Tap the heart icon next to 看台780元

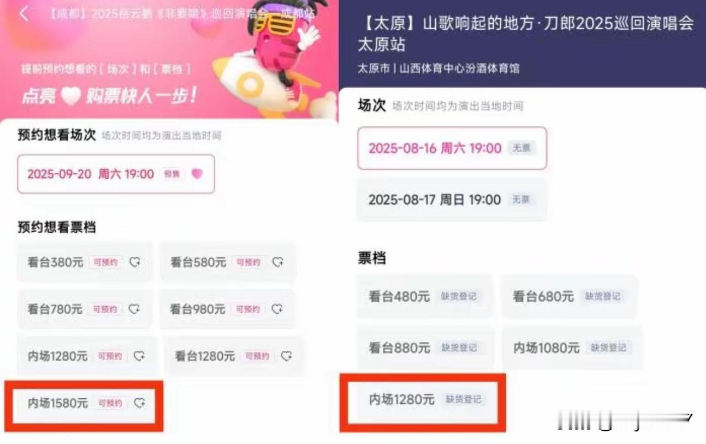135,309
